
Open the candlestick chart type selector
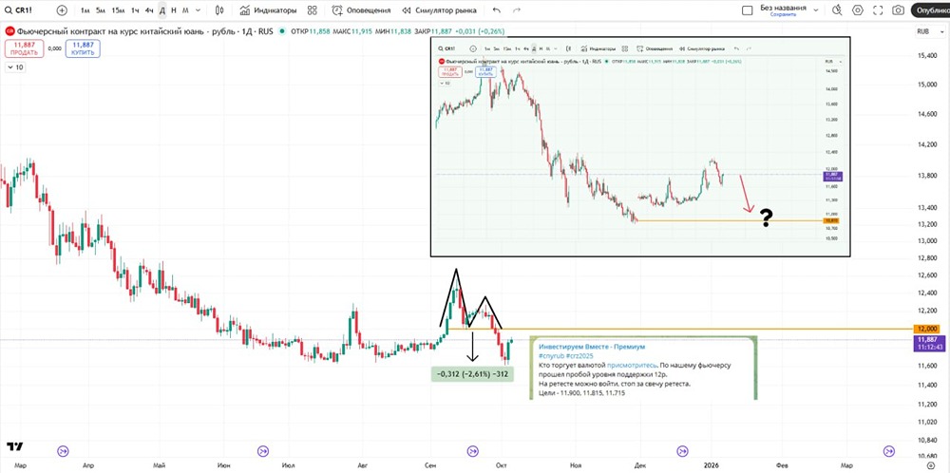[x=219, y=10]
